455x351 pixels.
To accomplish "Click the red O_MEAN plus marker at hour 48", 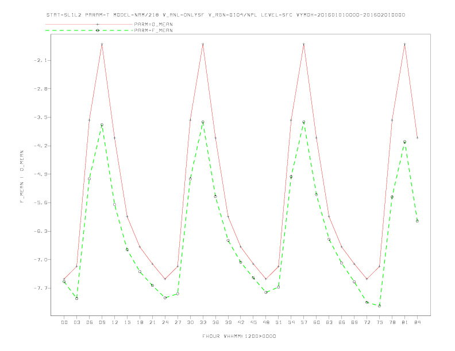I will click(x=266, y=279).
